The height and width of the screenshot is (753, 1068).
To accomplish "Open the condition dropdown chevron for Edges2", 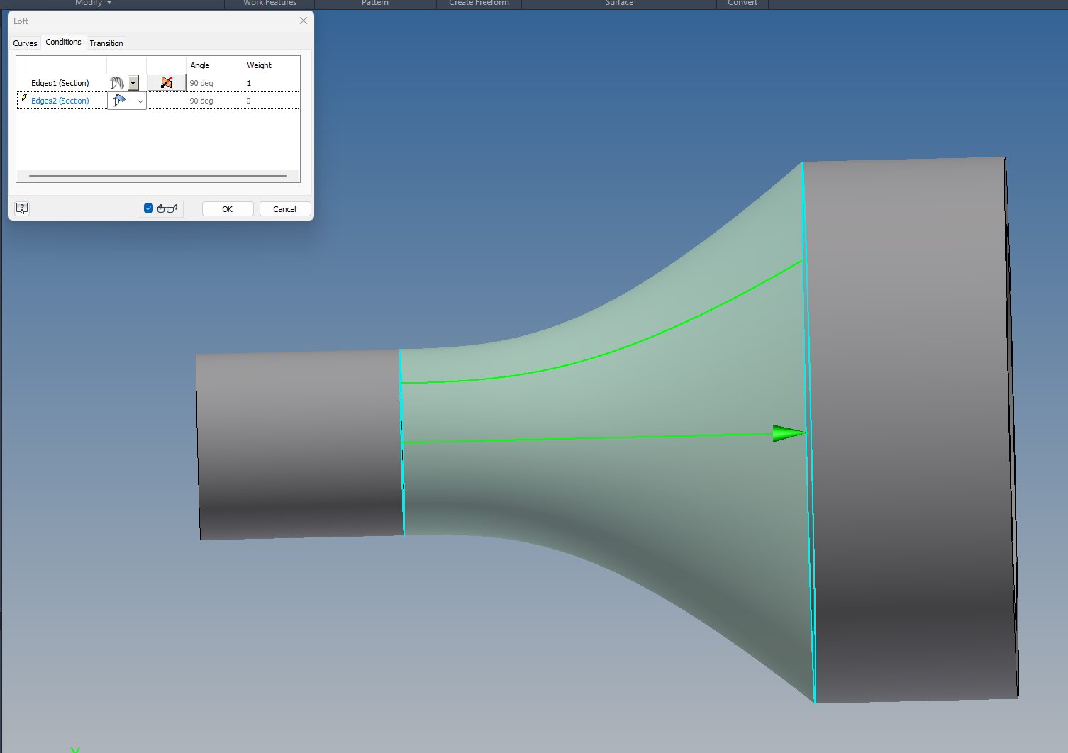I will (140, 101).
